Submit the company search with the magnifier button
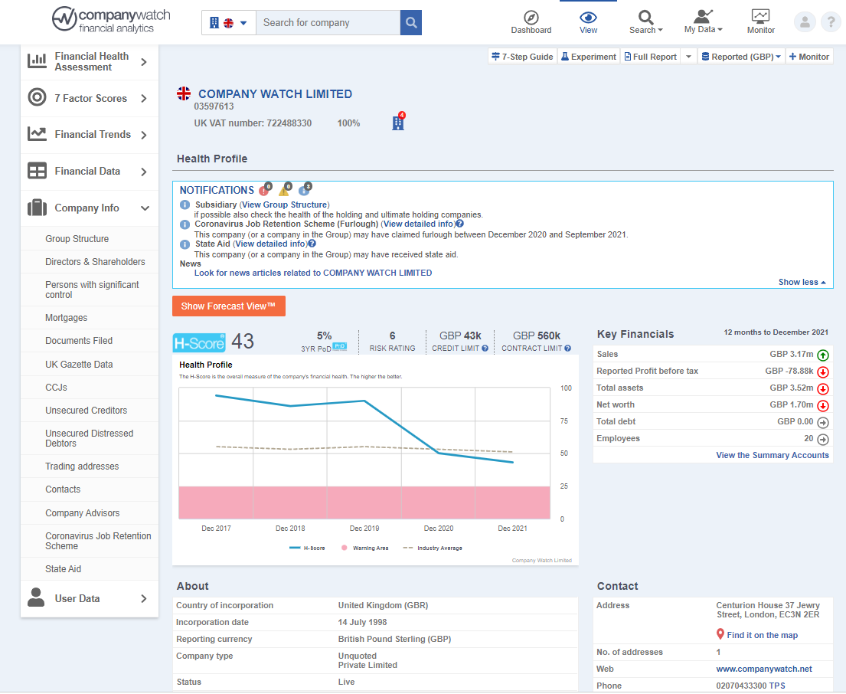The width and height of the screenshot is (846, 694). point(411,23)
